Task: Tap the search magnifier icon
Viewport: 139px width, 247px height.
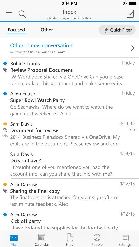Action: click(x=22, y=14)
